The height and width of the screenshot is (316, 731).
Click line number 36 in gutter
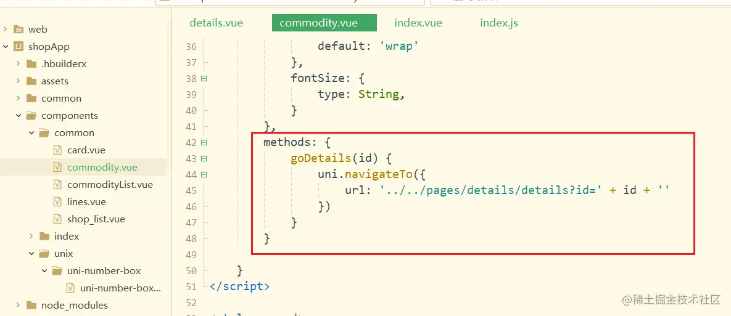coord(191,47)
